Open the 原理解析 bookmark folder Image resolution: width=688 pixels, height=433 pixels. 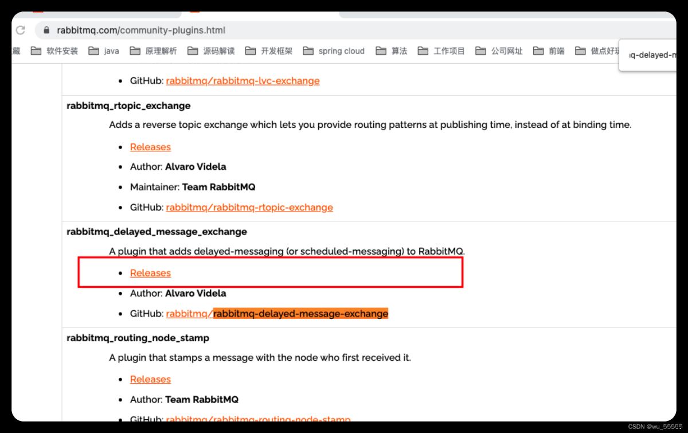tap(153, 51)
